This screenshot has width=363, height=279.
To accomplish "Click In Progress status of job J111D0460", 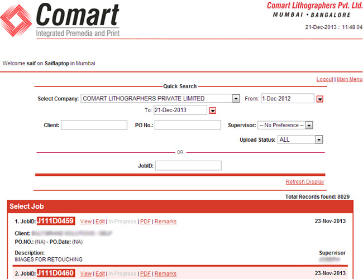I will [x=122, y=273].
